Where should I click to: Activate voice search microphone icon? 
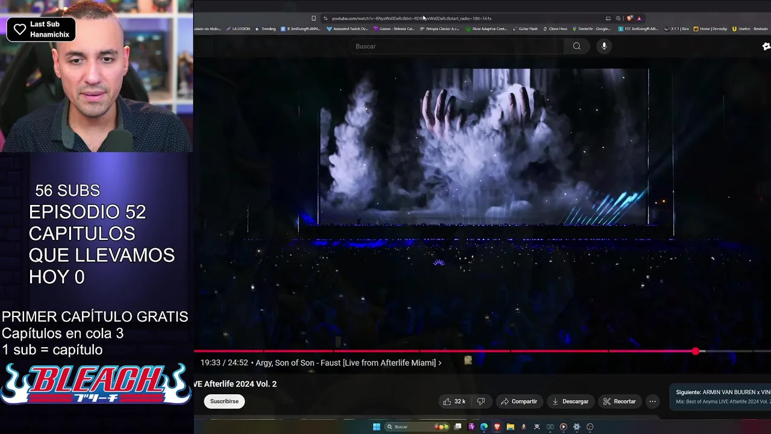click(x=604, y=46)
